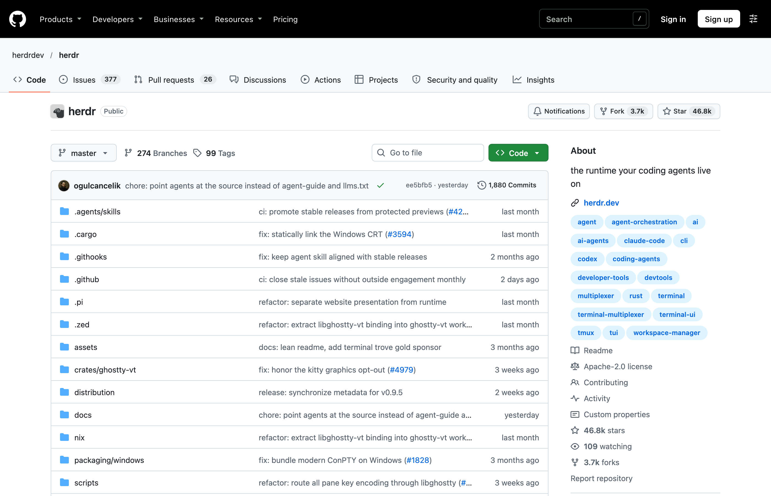Open the 1,880 Commits history
This screenshot has height=496, width=771.
pos(506,185)
